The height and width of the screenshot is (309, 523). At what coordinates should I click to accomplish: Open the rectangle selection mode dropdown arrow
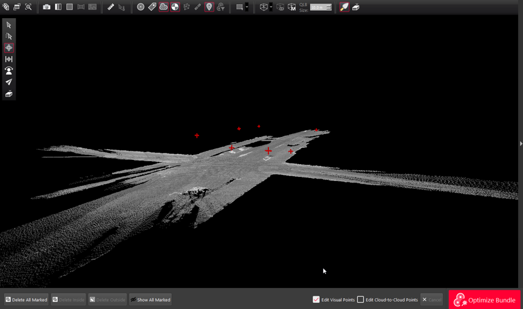click(x=247, y=7)
